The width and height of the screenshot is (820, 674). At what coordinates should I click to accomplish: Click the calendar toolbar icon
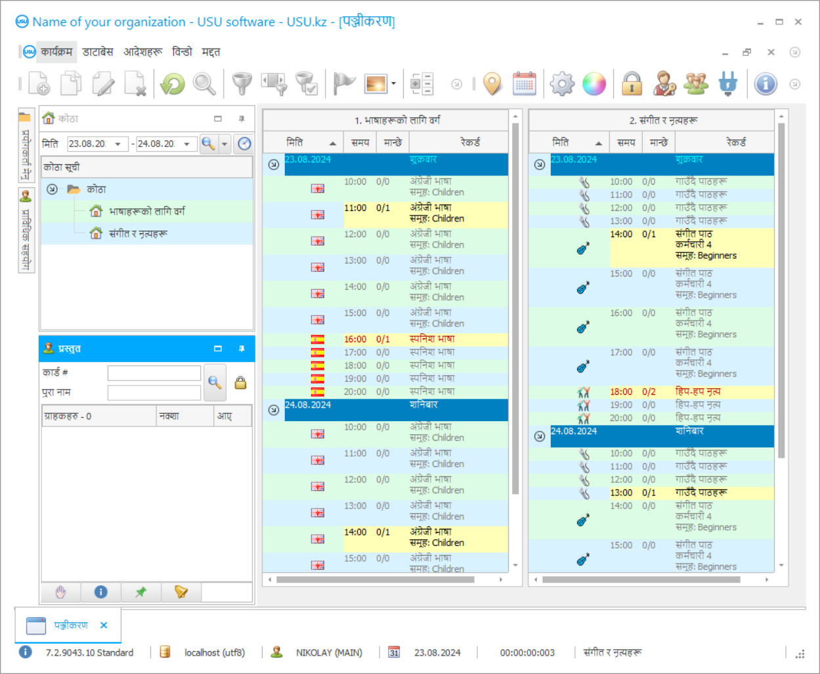coord(524,83)
